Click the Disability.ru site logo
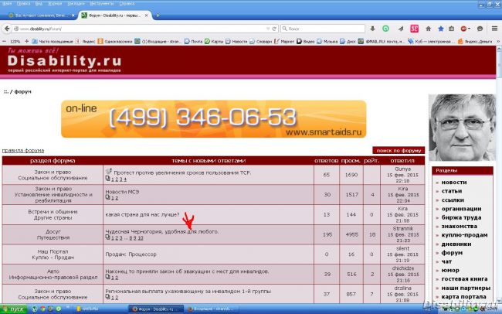 click(64, 60)
